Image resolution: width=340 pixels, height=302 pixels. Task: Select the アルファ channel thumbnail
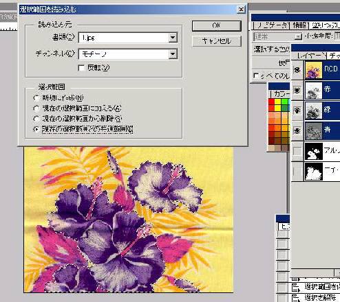314,151
